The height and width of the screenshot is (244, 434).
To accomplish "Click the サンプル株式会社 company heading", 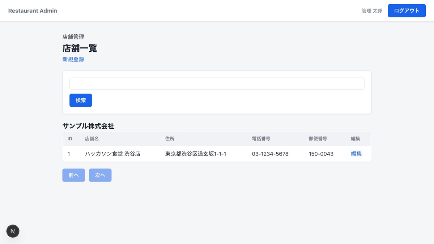I will (88, 126).
